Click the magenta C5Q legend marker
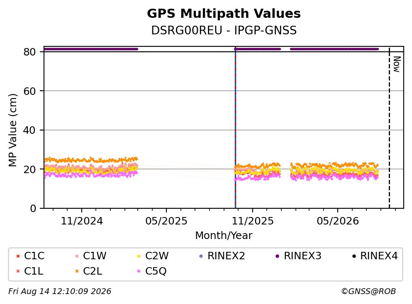The width and height of the screenshot is (412, 304). coord(139,271)
